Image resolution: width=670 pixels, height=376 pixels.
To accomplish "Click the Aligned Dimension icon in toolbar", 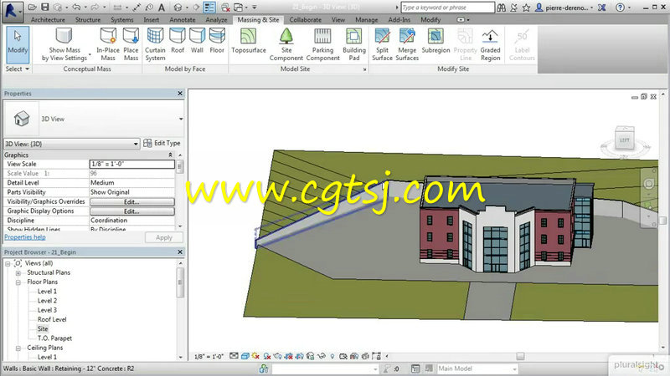I will pyautogui.click(x=137, y=8).
